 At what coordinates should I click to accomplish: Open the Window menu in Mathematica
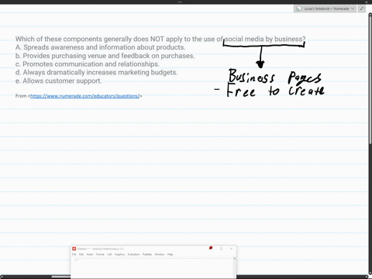pos(160,254)
